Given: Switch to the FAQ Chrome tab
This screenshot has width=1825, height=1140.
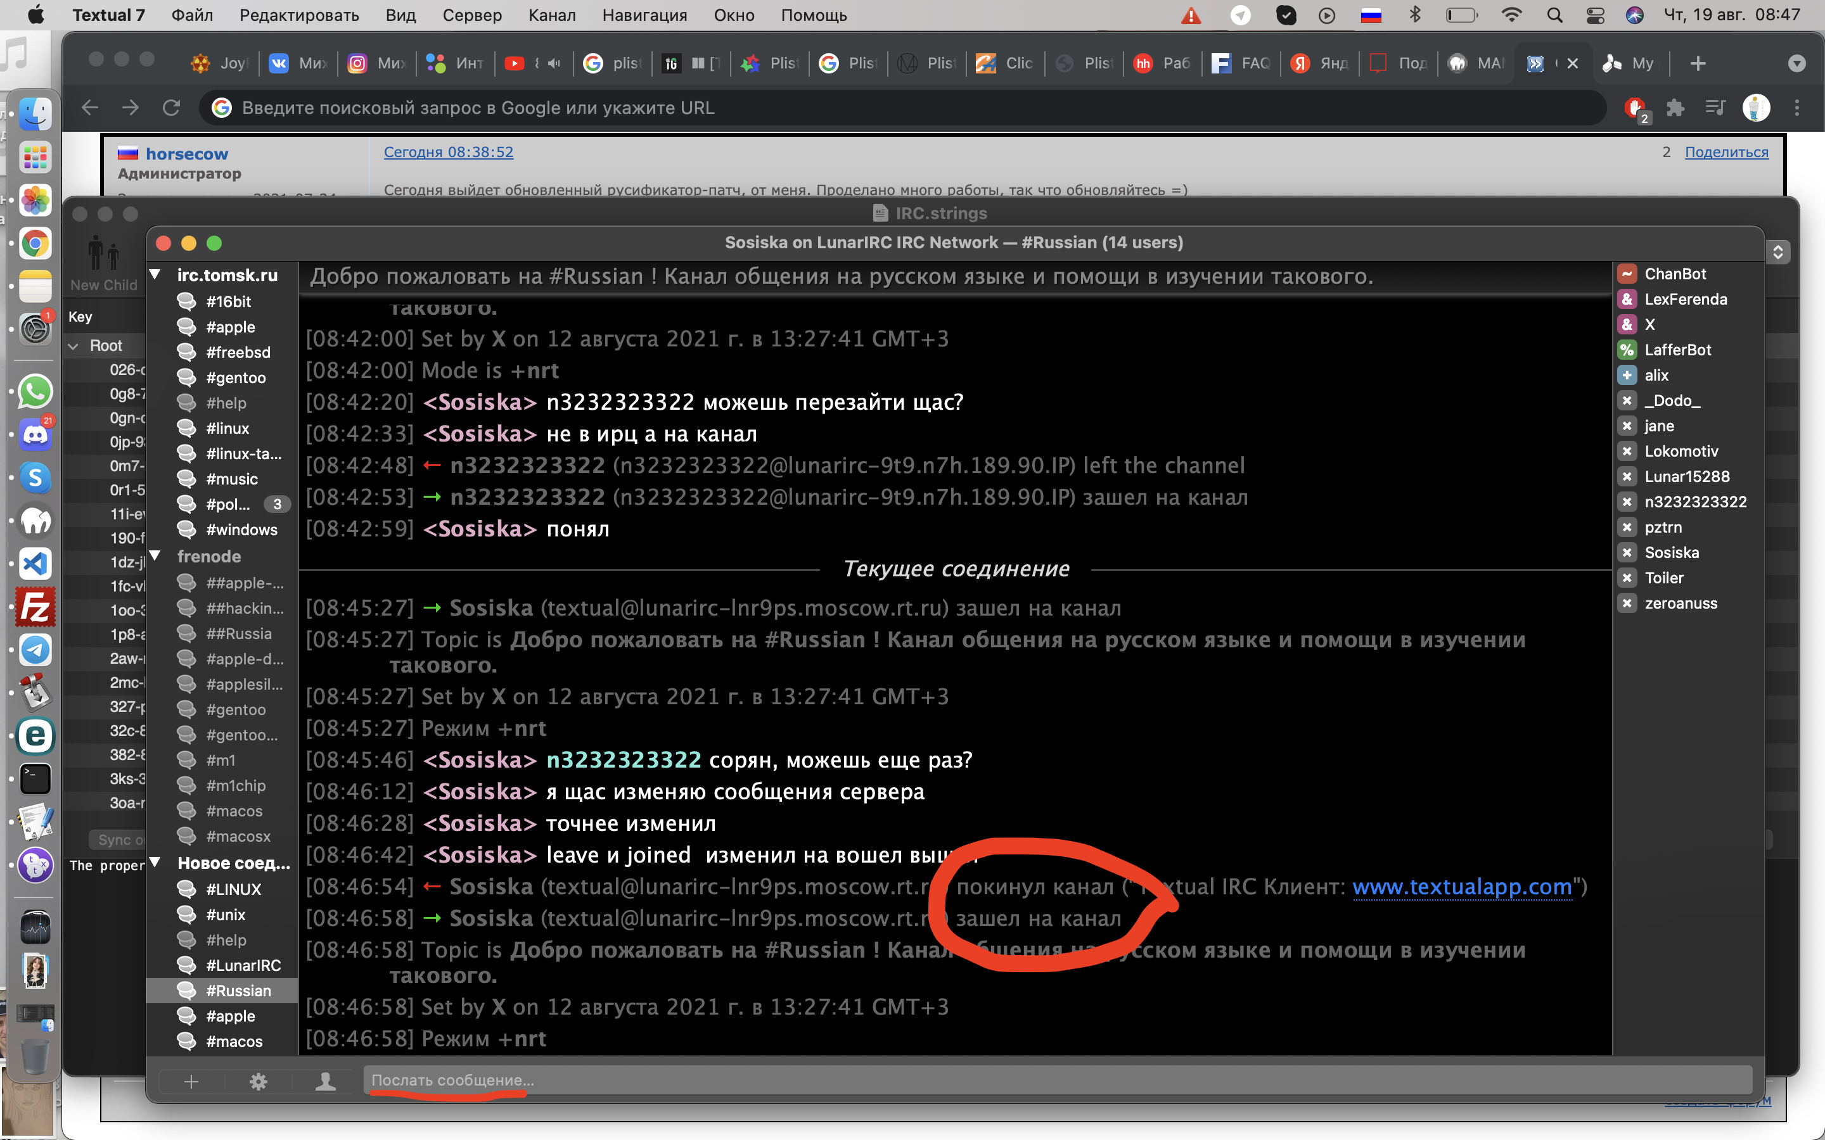Looking at the screenshot, I should click(x=1239, y=64).
